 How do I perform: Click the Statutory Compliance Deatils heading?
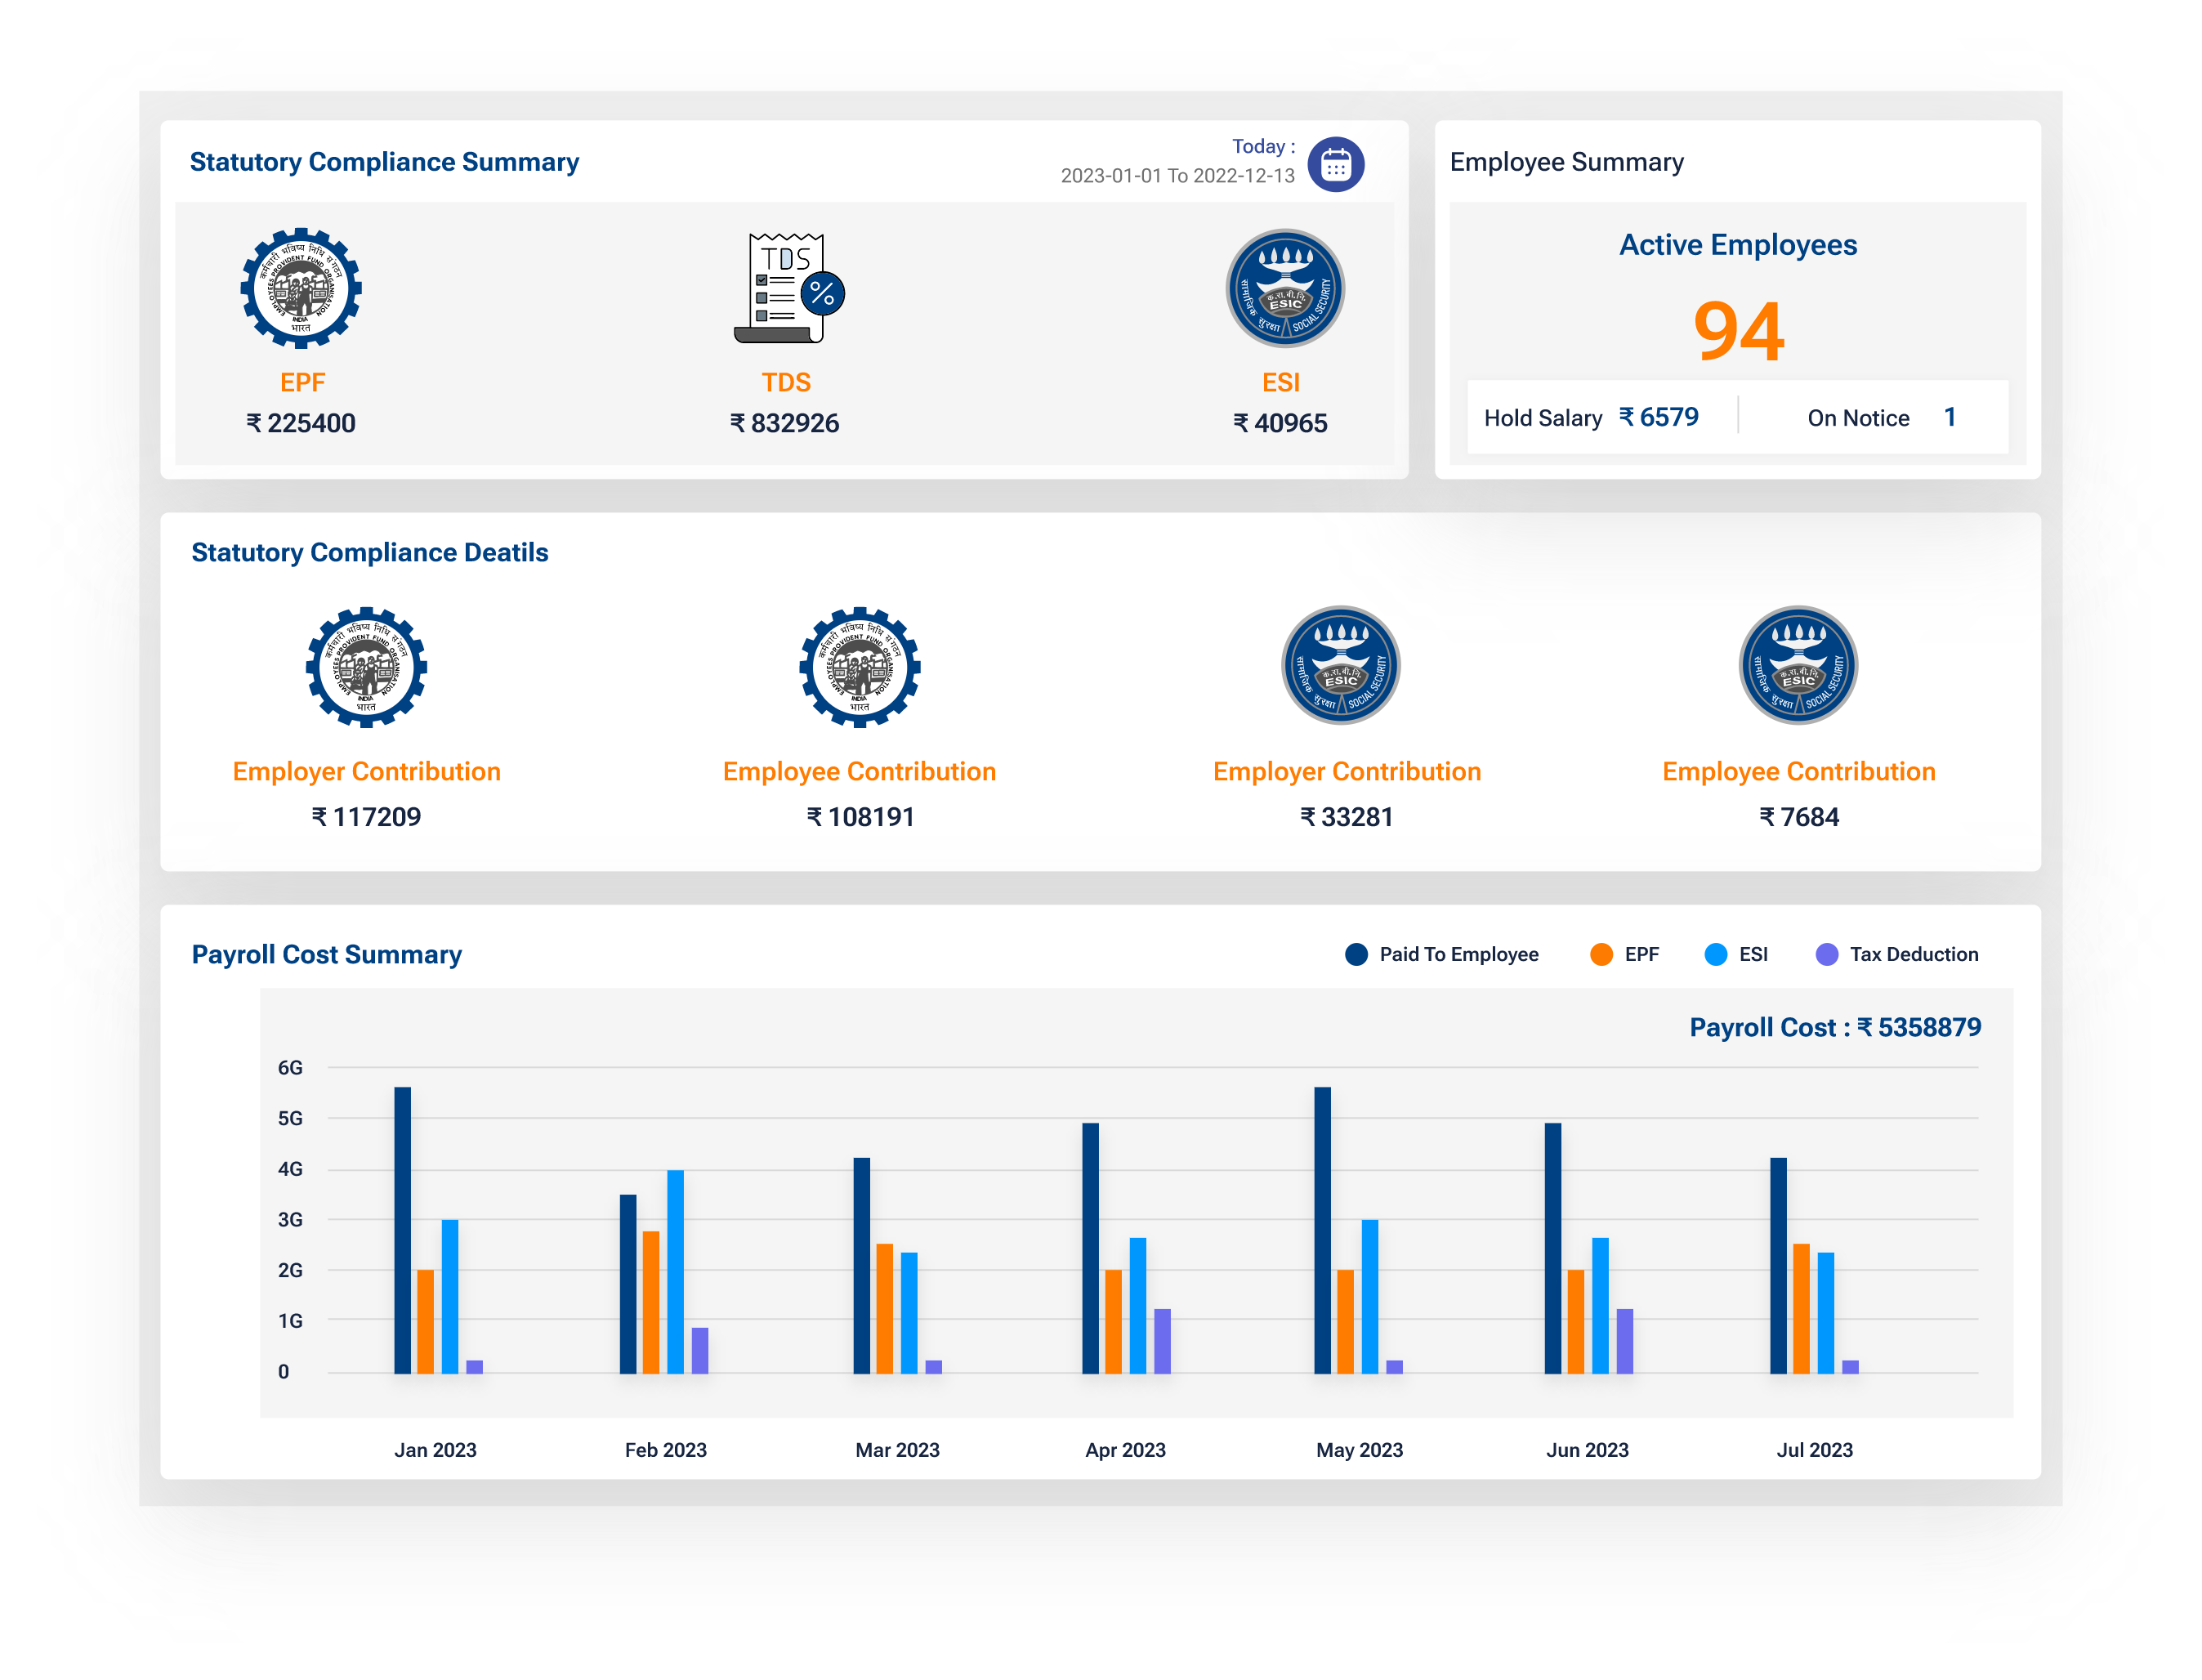coord(370,553)
